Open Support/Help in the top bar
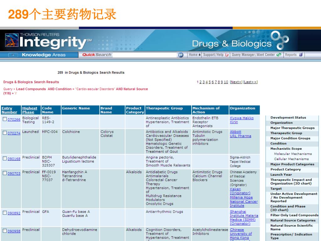The image size is (321, 241). point(216,55)
